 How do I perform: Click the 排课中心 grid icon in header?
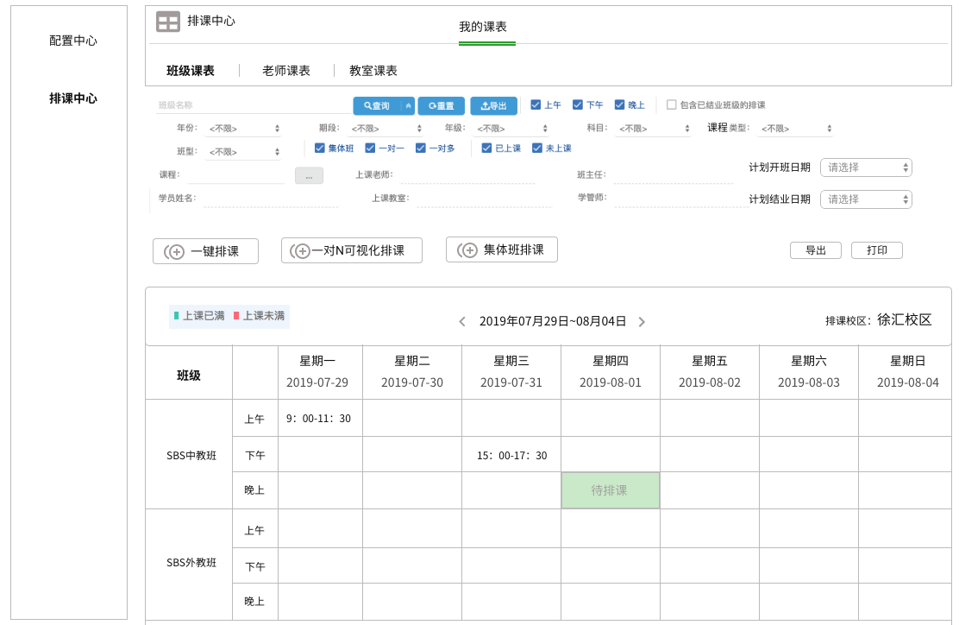(x=167, y=22)
